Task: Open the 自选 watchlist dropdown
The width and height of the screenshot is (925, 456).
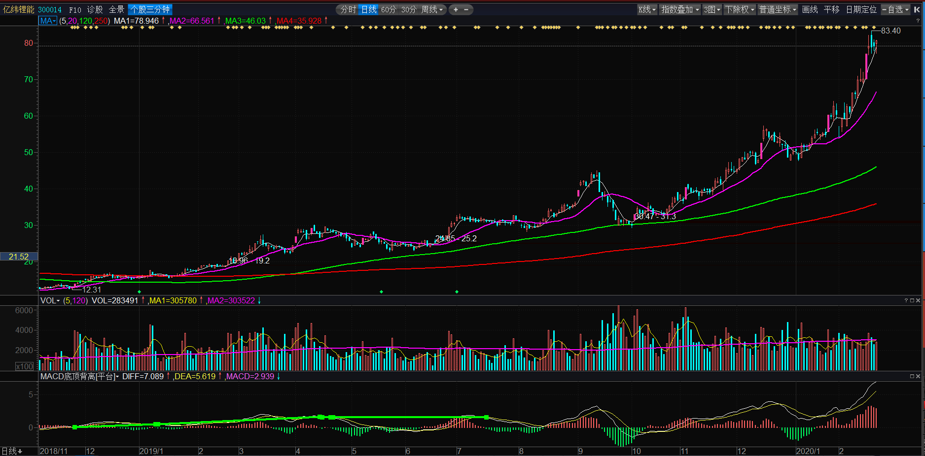Action: coord(895,9)
